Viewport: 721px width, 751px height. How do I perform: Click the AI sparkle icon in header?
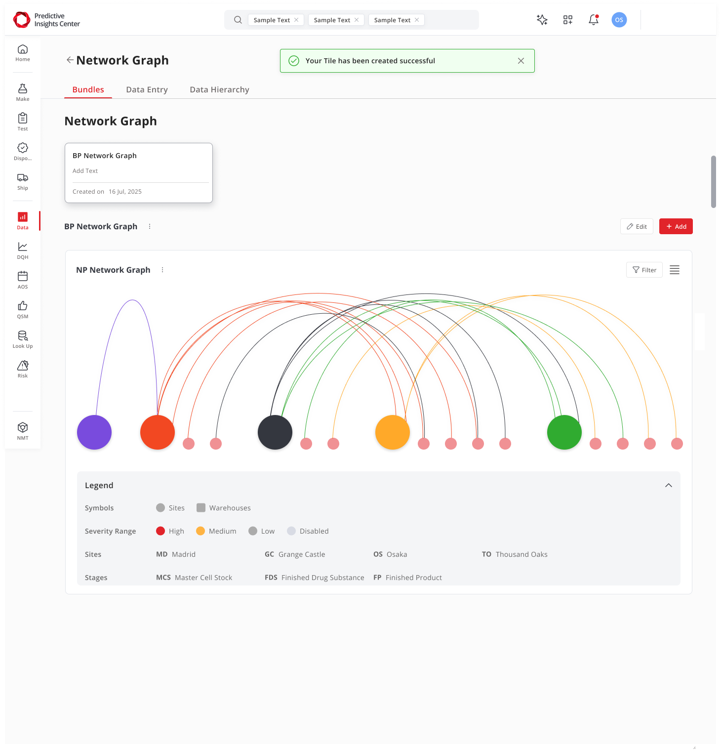[542, 20]
